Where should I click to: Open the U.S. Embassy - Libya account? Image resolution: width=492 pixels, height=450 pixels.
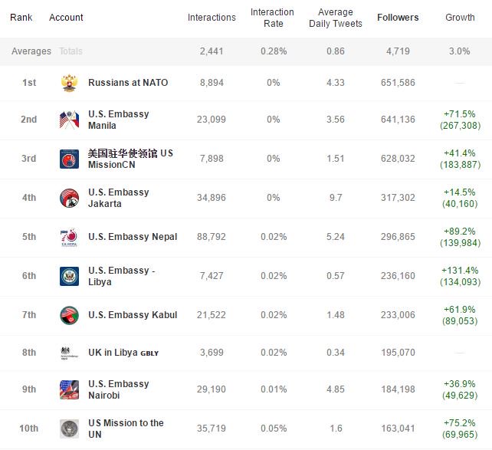122,276
